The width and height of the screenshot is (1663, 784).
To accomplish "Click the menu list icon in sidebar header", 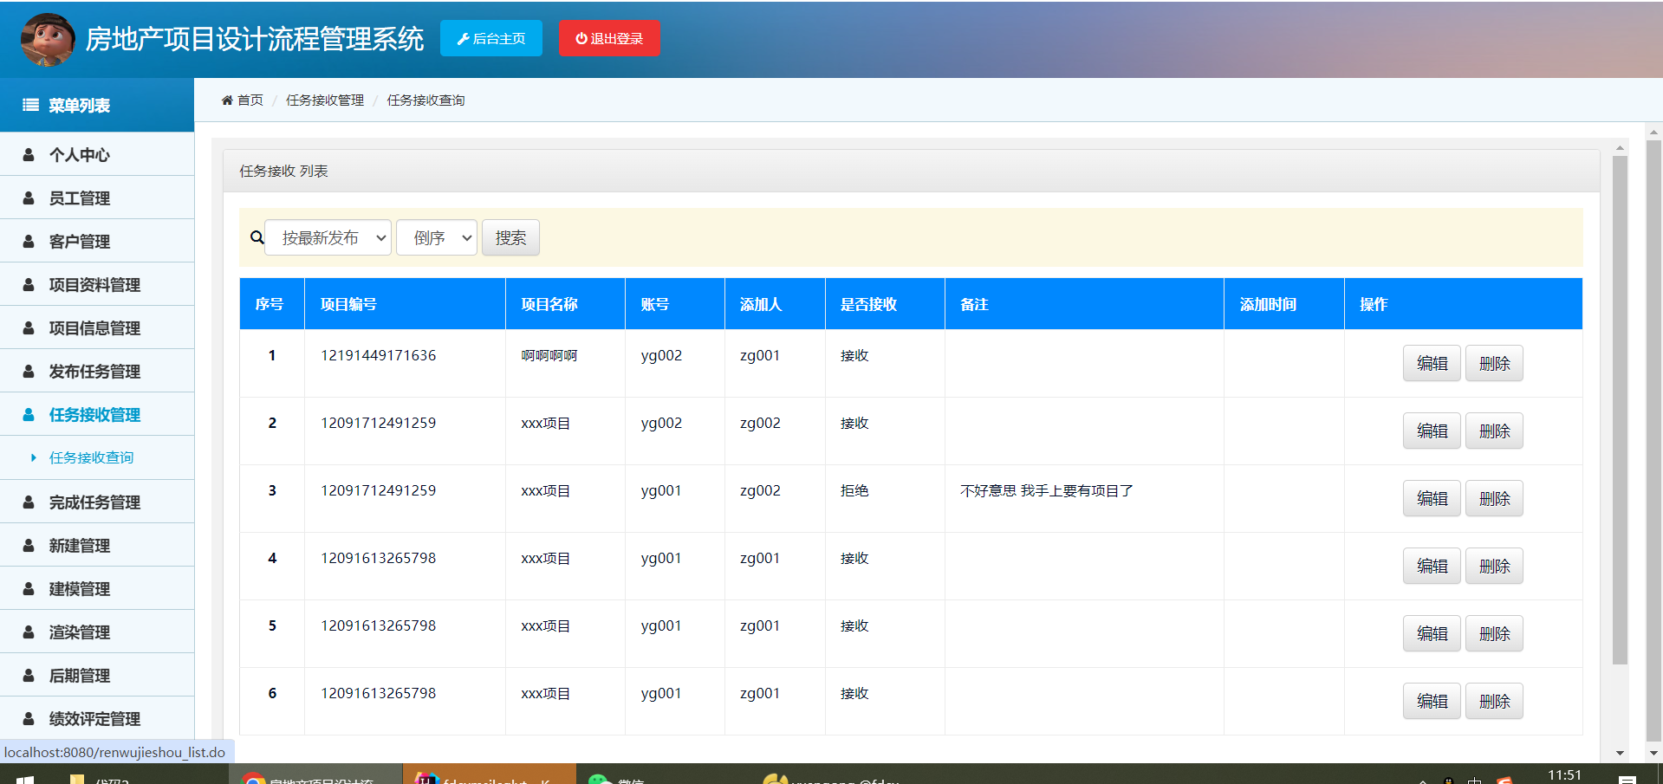I will tap(30, 105).
